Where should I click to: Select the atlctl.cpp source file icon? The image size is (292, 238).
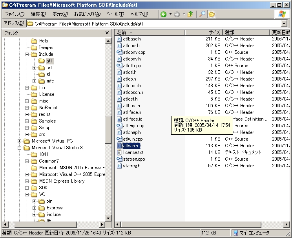click(119, 66)
